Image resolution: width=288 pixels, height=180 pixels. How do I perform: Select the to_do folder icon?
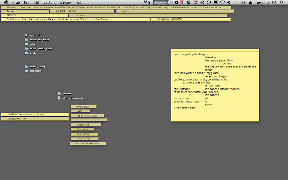tap(26, 53)
